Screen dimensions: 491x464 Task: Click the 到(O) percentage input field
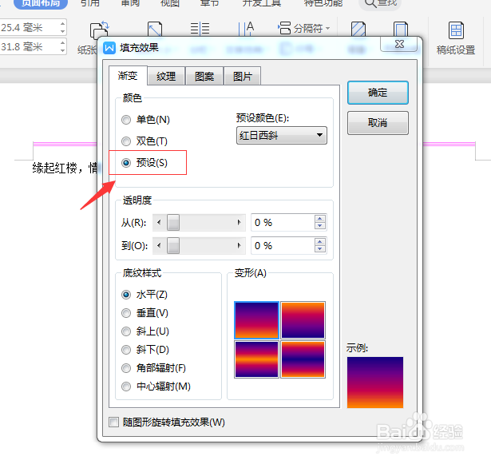coord(283,246)
